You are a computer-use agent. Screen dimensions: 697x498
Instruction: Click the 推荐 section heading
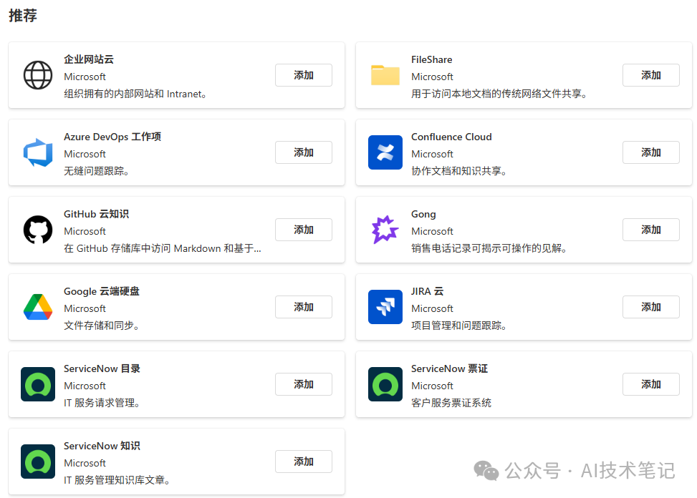(x=23, y=16)
